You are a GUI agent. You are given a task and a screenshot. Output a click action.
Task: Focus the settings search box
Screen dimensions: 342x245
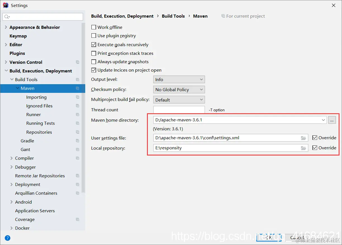pyautogui.click(x=43, y=17)
